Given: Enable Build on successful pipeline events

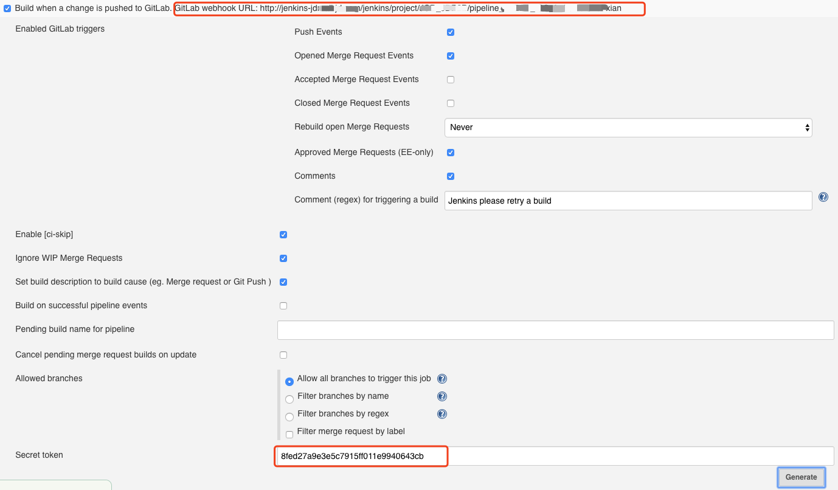Looking at the screenshot, I should [x=283, y=306].
